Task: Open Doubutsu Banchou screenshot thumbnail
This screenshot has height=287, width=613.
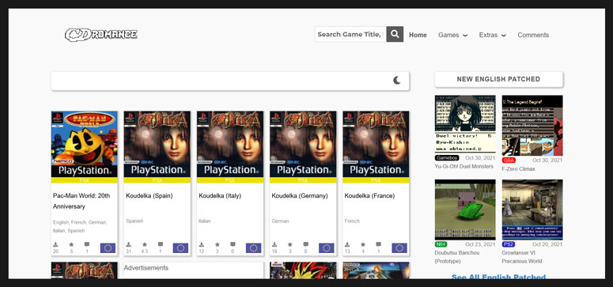Action: 465,210
